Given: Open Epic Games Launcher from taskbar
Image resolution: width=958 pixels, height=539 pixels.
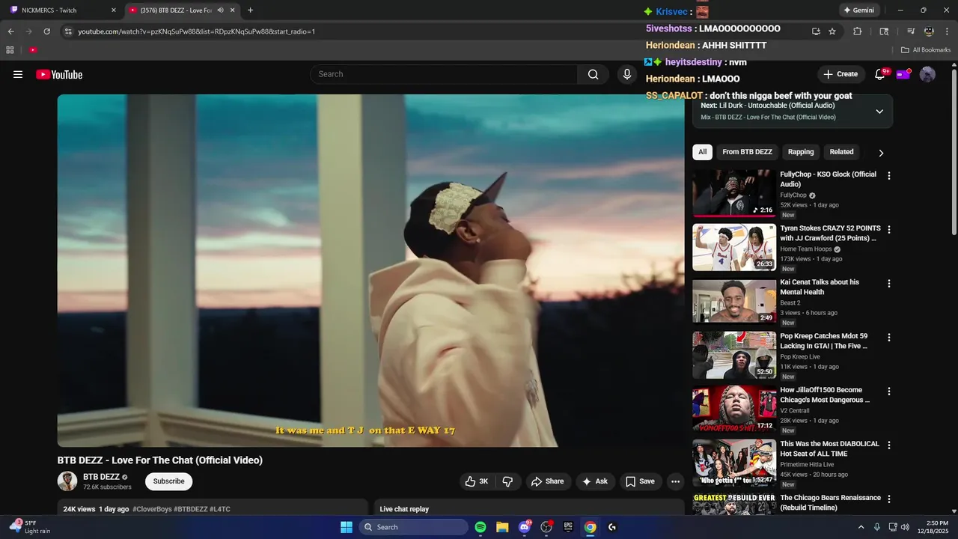Looking at the screenshot, I should 568,527.
